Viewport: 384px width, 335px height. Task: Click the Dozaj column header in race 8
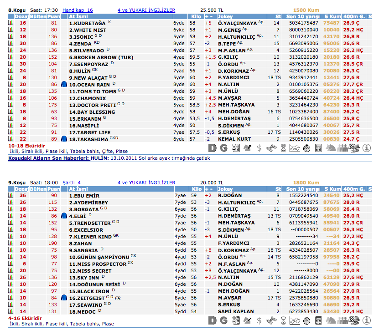pos(21,16)
